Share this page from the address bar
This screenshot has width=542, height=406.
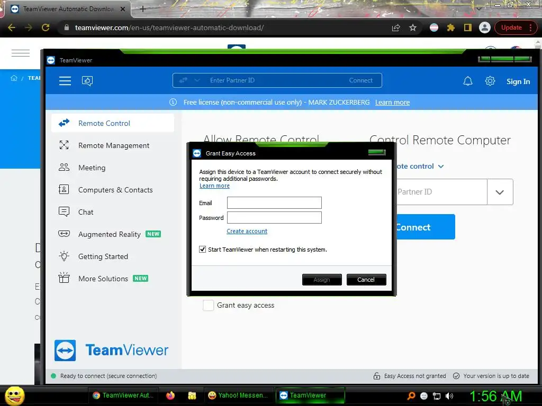396,27
